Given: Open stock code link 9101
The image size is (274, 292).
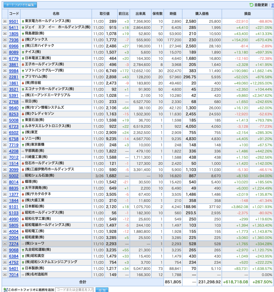Looking at the screenshot, I should 14,207.
